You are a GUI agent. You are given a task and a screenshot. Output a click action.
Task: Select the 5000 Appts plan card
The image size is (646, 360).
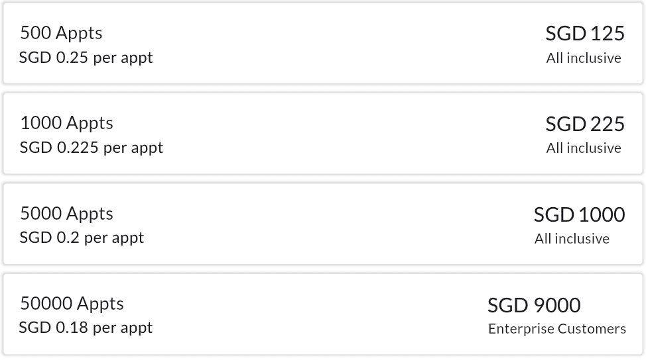coord(323,225)
